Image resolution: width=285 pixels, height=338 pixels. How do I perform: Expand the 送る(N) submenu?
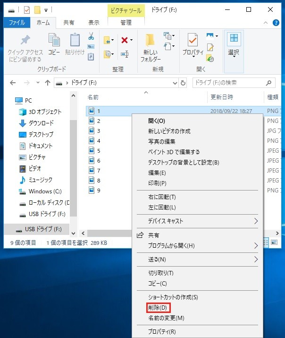[256, 260]
